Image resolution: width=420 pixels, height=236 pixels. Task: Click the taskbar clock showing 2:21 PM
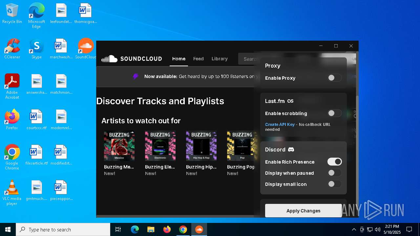click(392, 229)
